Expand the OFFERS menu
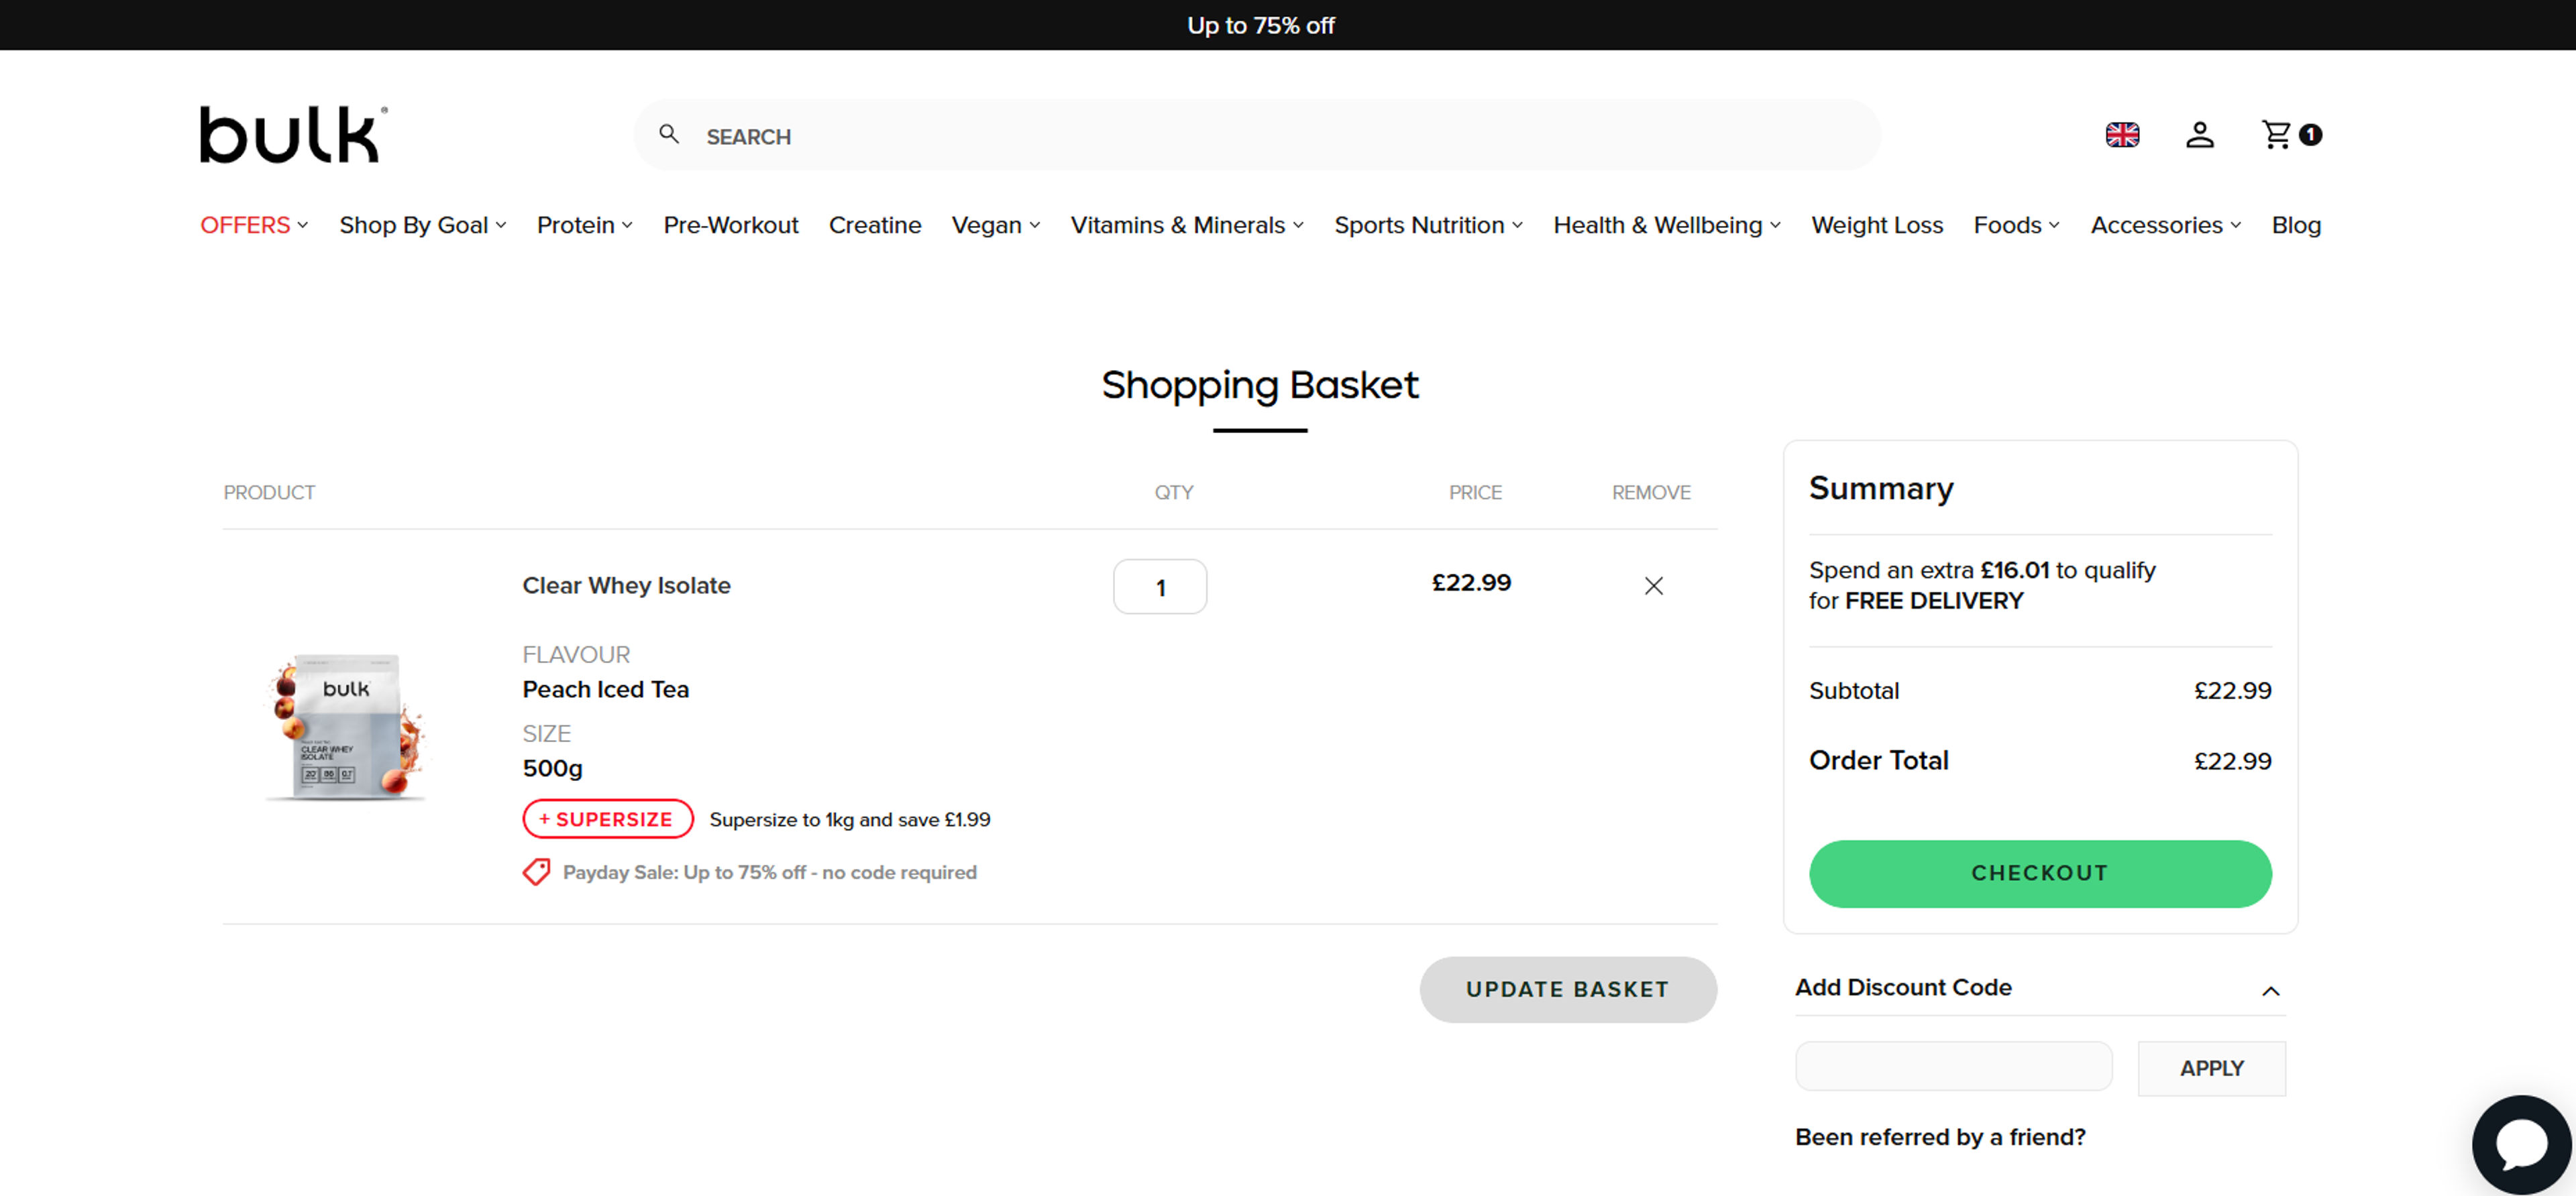This screenshot has height=1196, width=2576. click(254, 226)
